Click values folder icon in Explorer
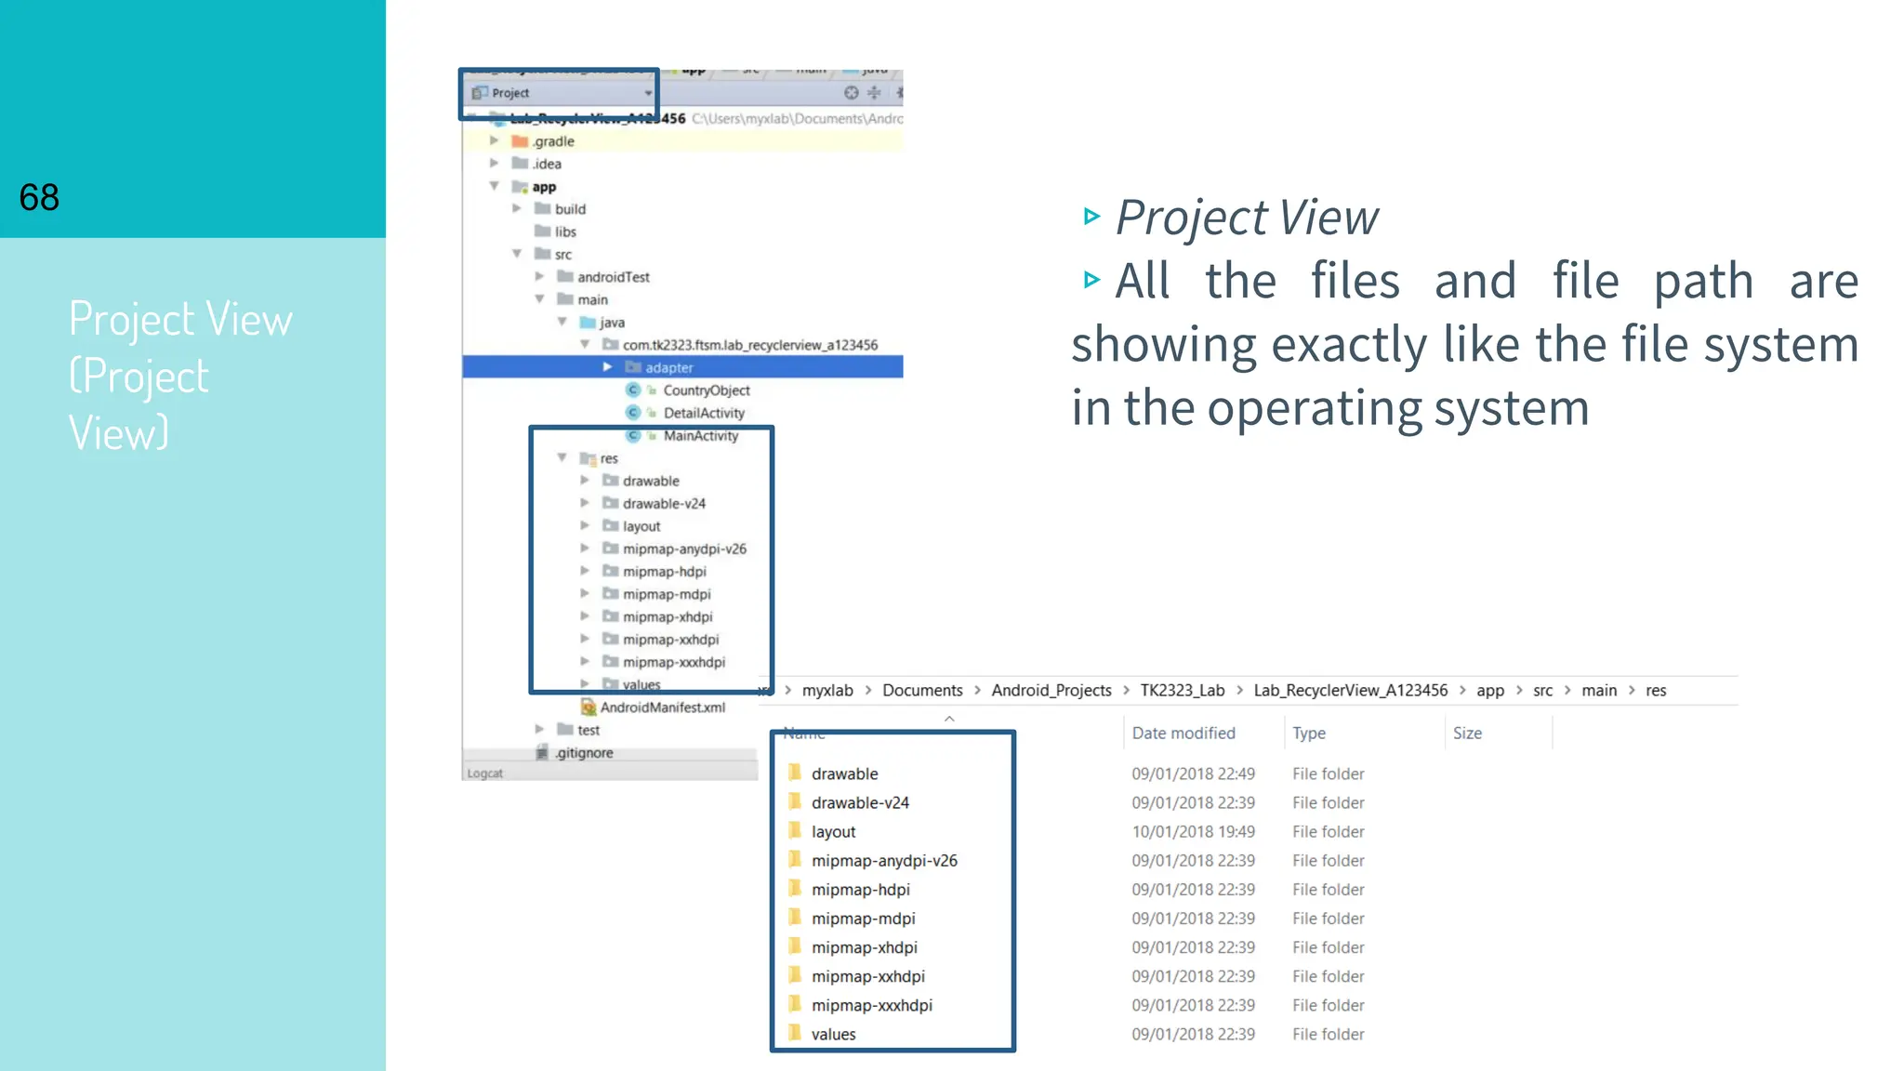 795,1033
